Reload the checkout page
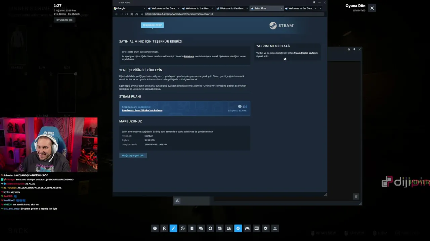The width and height of the screenshot is (430, 241). pyautogui.click(x=127, y=14)
